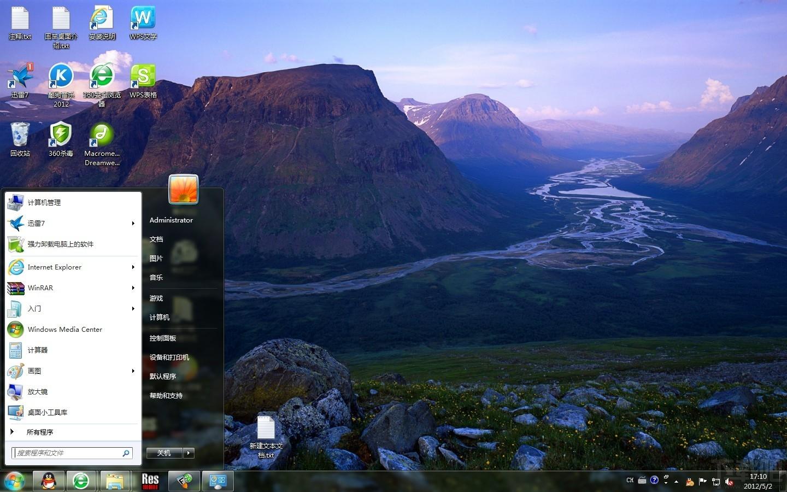Open 文档 documents link
Image resolution: width=787 pixels, height=492 pixels.
(156, 239)
